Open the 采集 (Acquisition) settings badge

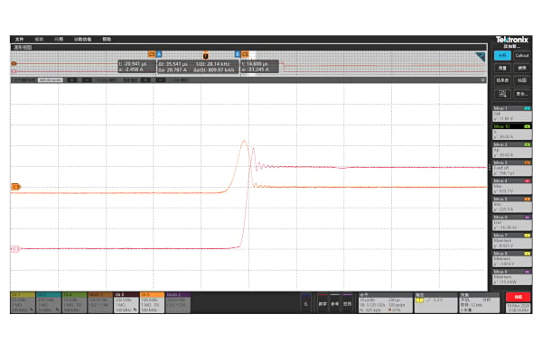[x=480, y=303]
